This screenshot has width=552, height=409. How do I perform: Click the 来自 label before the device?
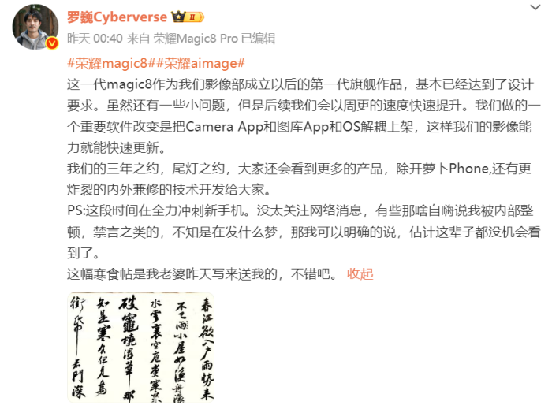coord(138,39)
